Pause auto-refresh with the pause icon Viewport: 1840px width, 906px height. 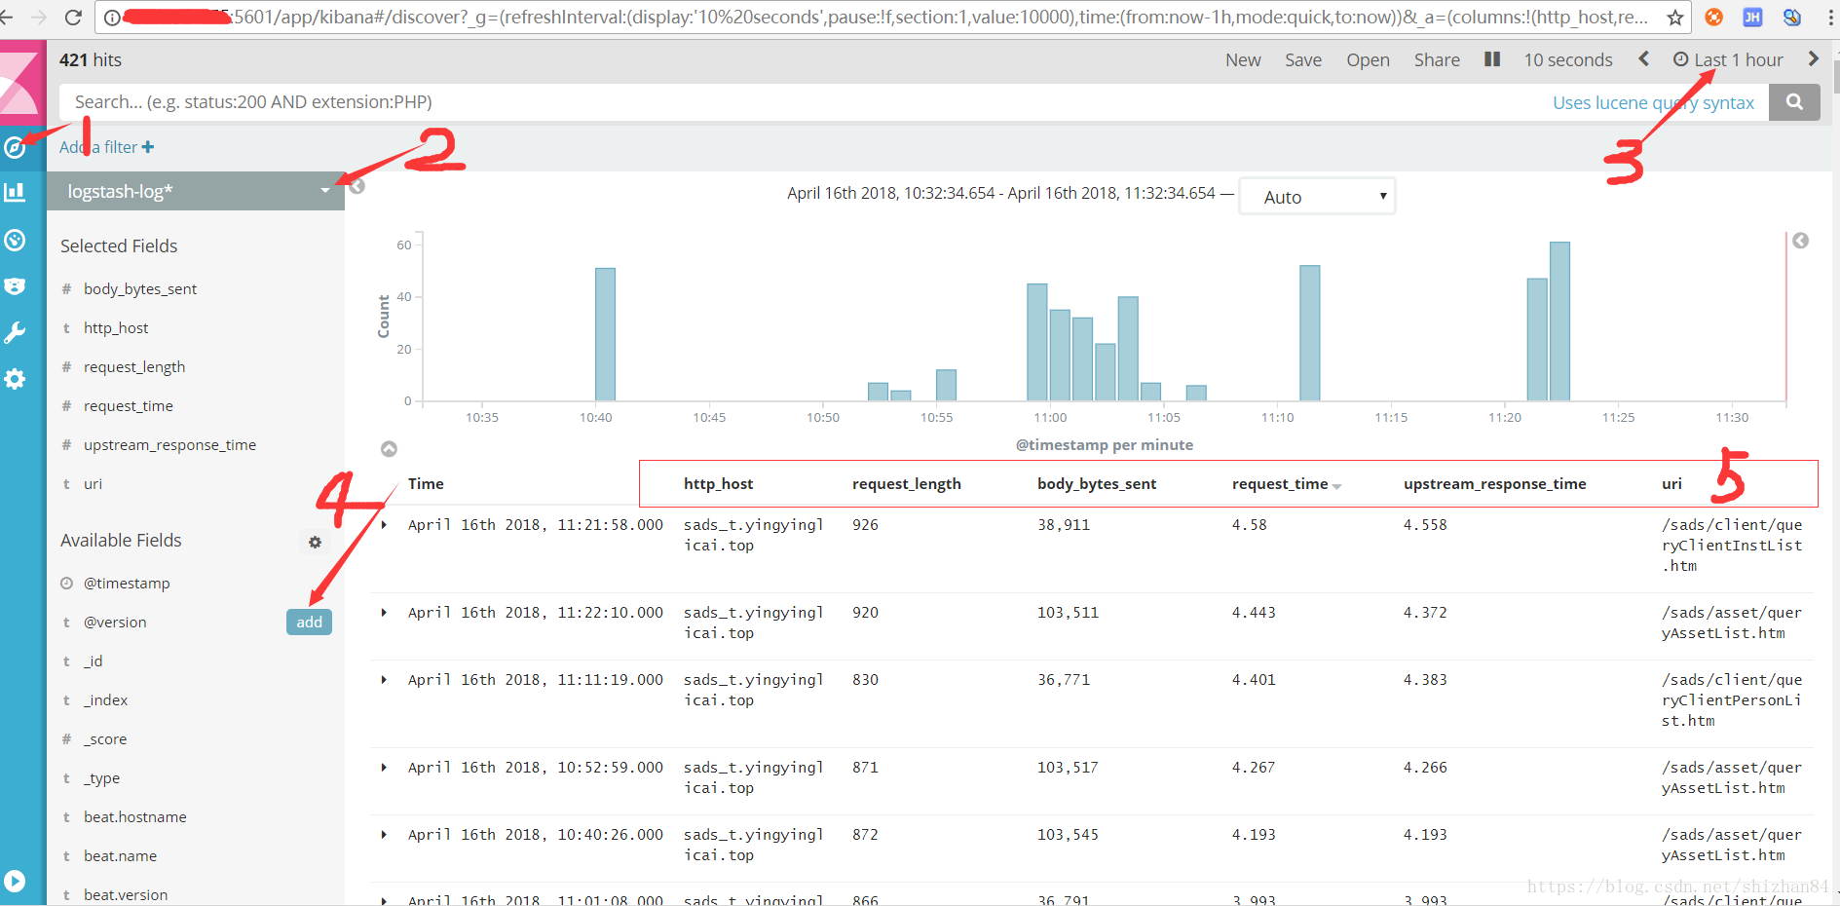[x=1491, y=59]
